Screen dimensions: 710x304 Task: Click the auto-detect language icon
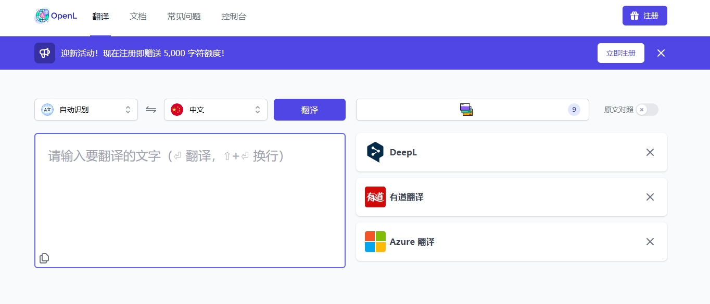click(47, 110)
